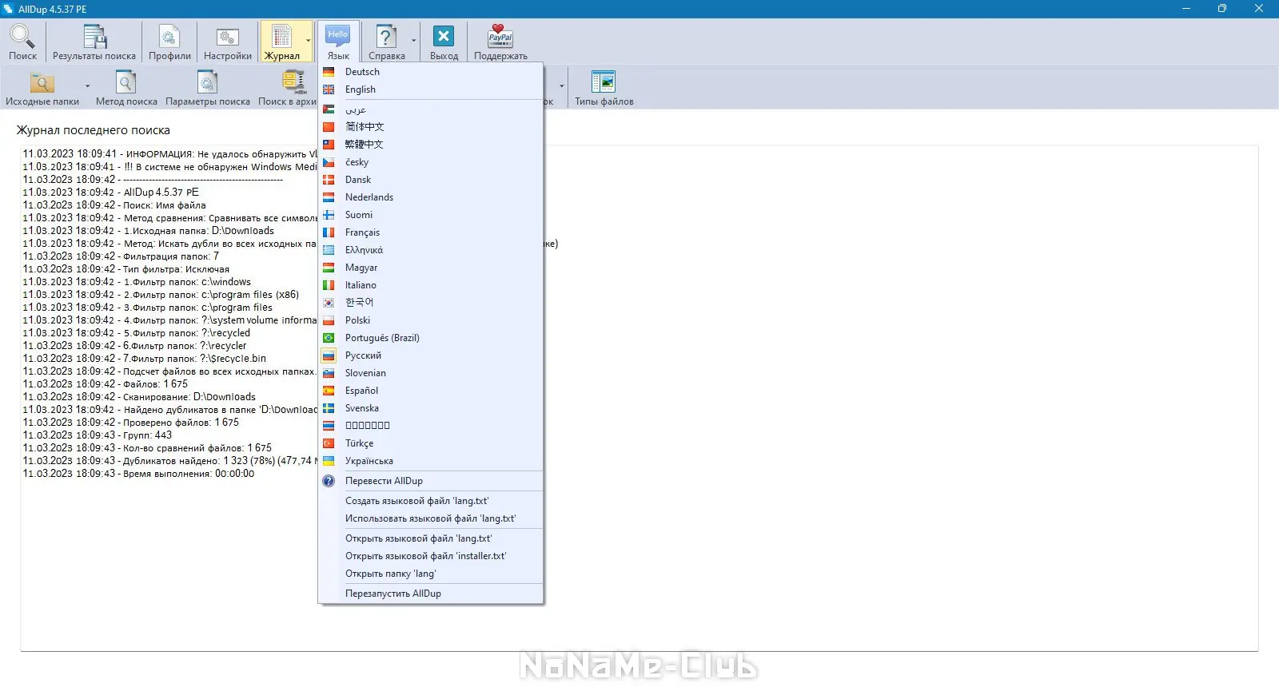Image resolution: width=1279 pixels, height=687 pixels.
Task: Select Ελληνικά Greek language
Action: [431, 250]
